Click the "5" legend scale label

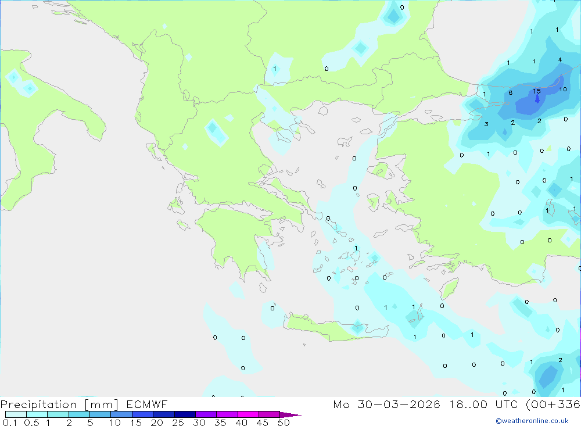click(x=90, y=423)
